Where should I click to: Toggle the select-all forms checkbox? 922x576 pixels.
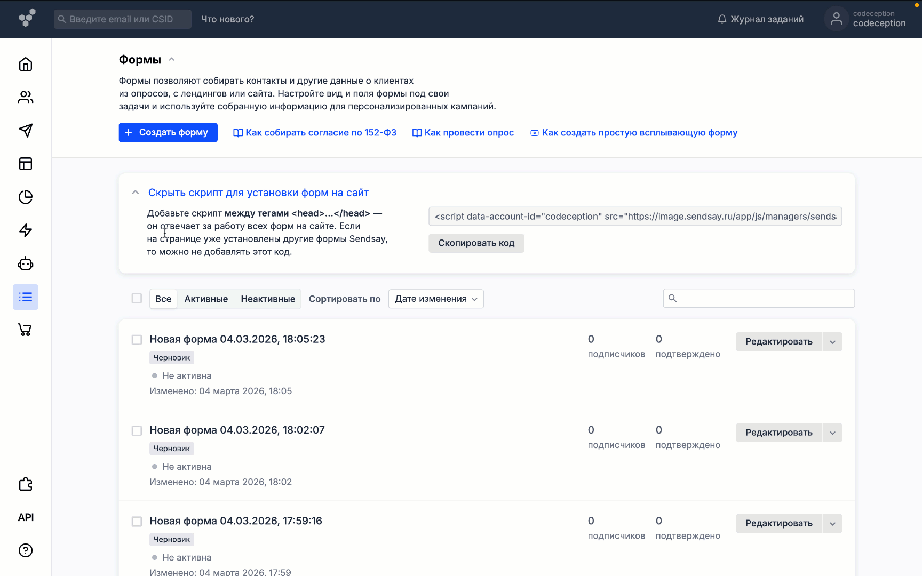(137, 299)
